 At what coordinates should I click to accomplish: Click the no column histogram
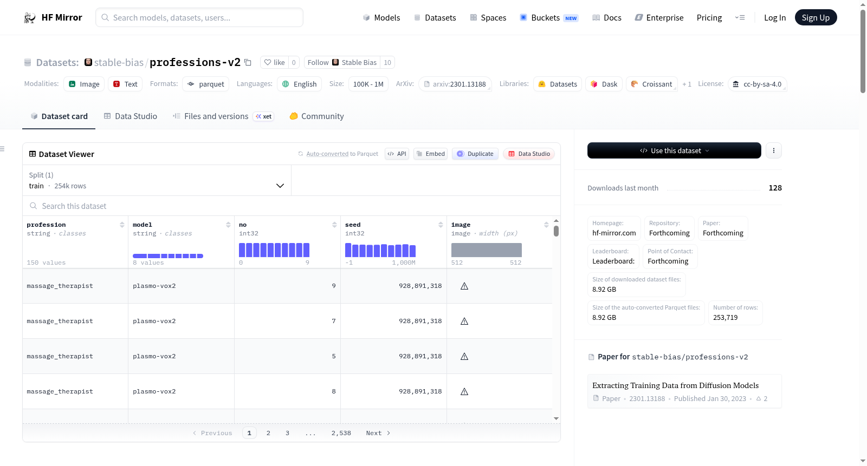274,250
